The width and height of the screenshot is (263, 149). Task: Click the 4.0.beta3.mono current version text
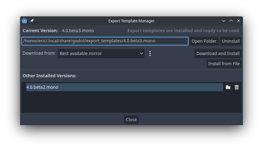pyautogui.click(x=78, y=31)
